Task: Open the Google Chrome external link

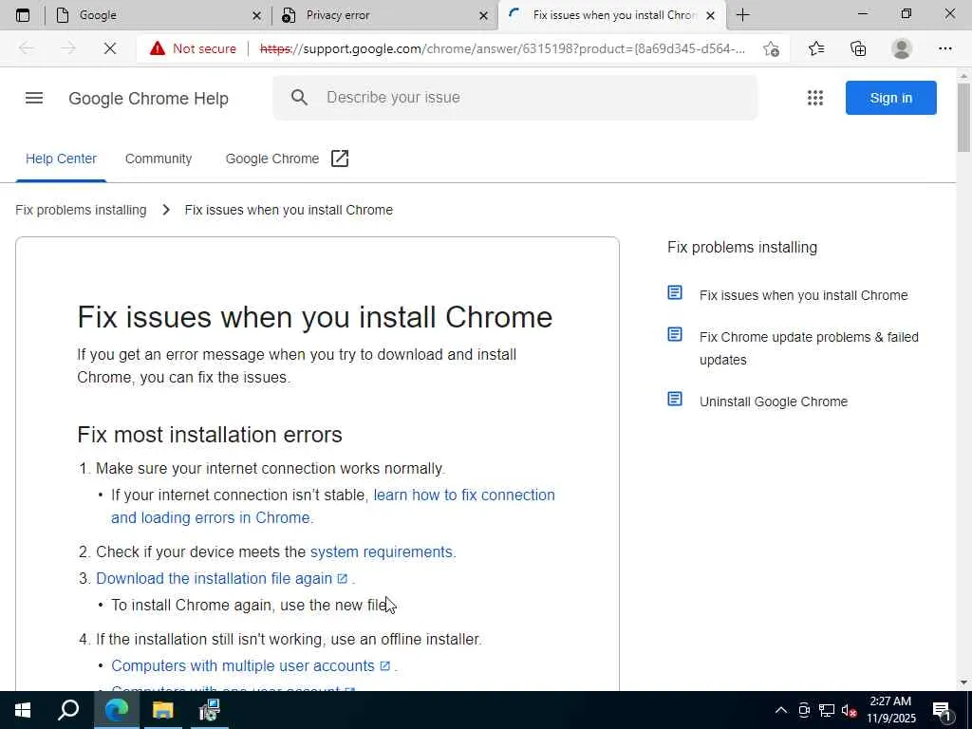Action: coord(287,159)
